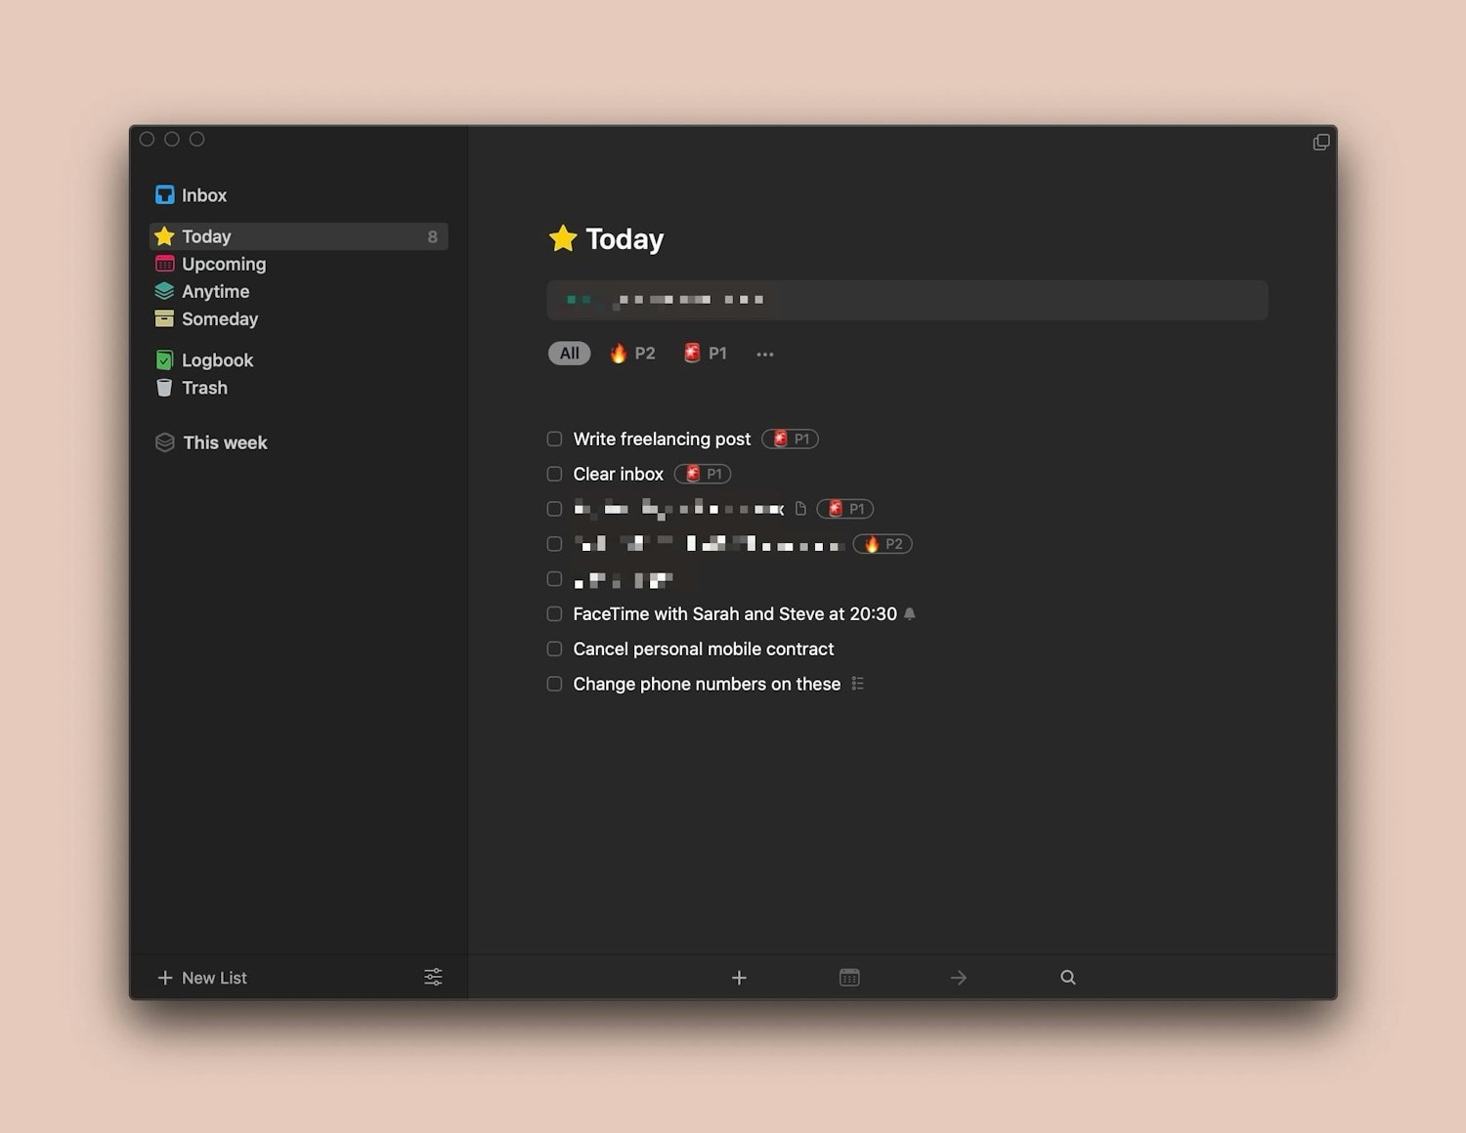Screen dimensions: 1466x1133
Task: Open quick find magnifier icon
Action: click(1068, 978)
